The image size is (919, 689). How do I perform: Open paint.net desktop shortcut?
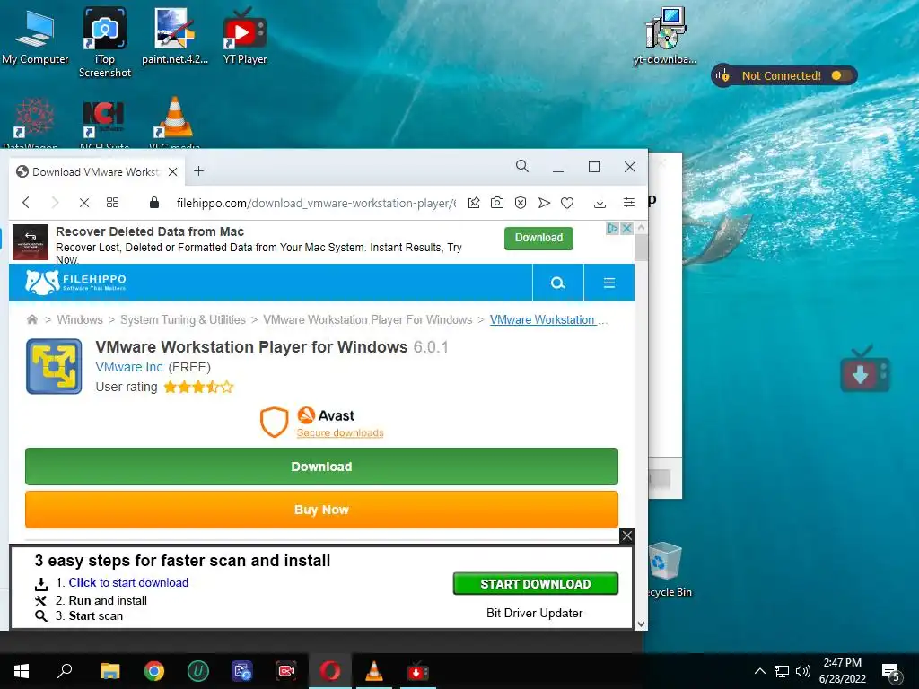pyautogui.click(x=175, y=36)
